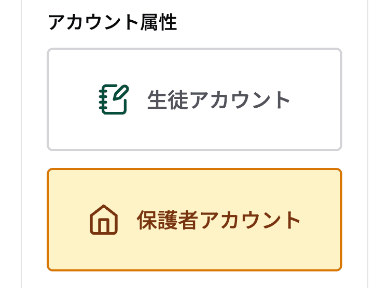Viewport: 389px width, 288px height.
Task: Switch account type to 生徒アカウント
Action: coord(195,99)
